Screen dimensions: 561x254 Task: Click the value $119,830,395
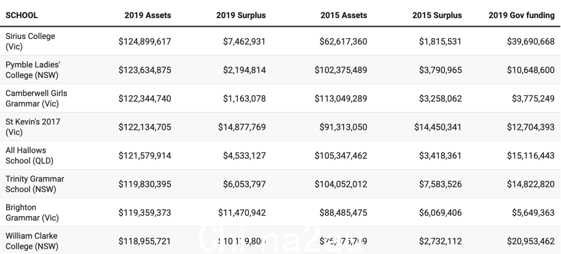pos(145,184)
